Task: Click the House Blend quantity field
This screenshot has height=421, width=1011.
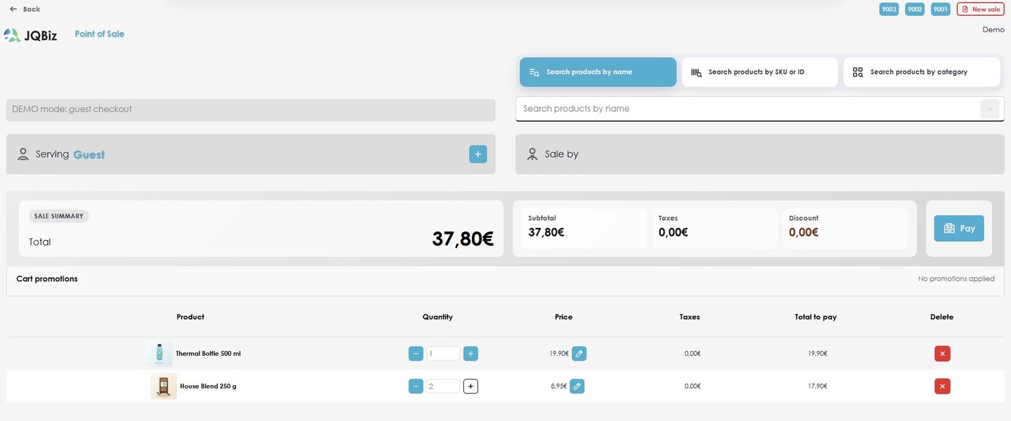Action: [x=443, y=386]
